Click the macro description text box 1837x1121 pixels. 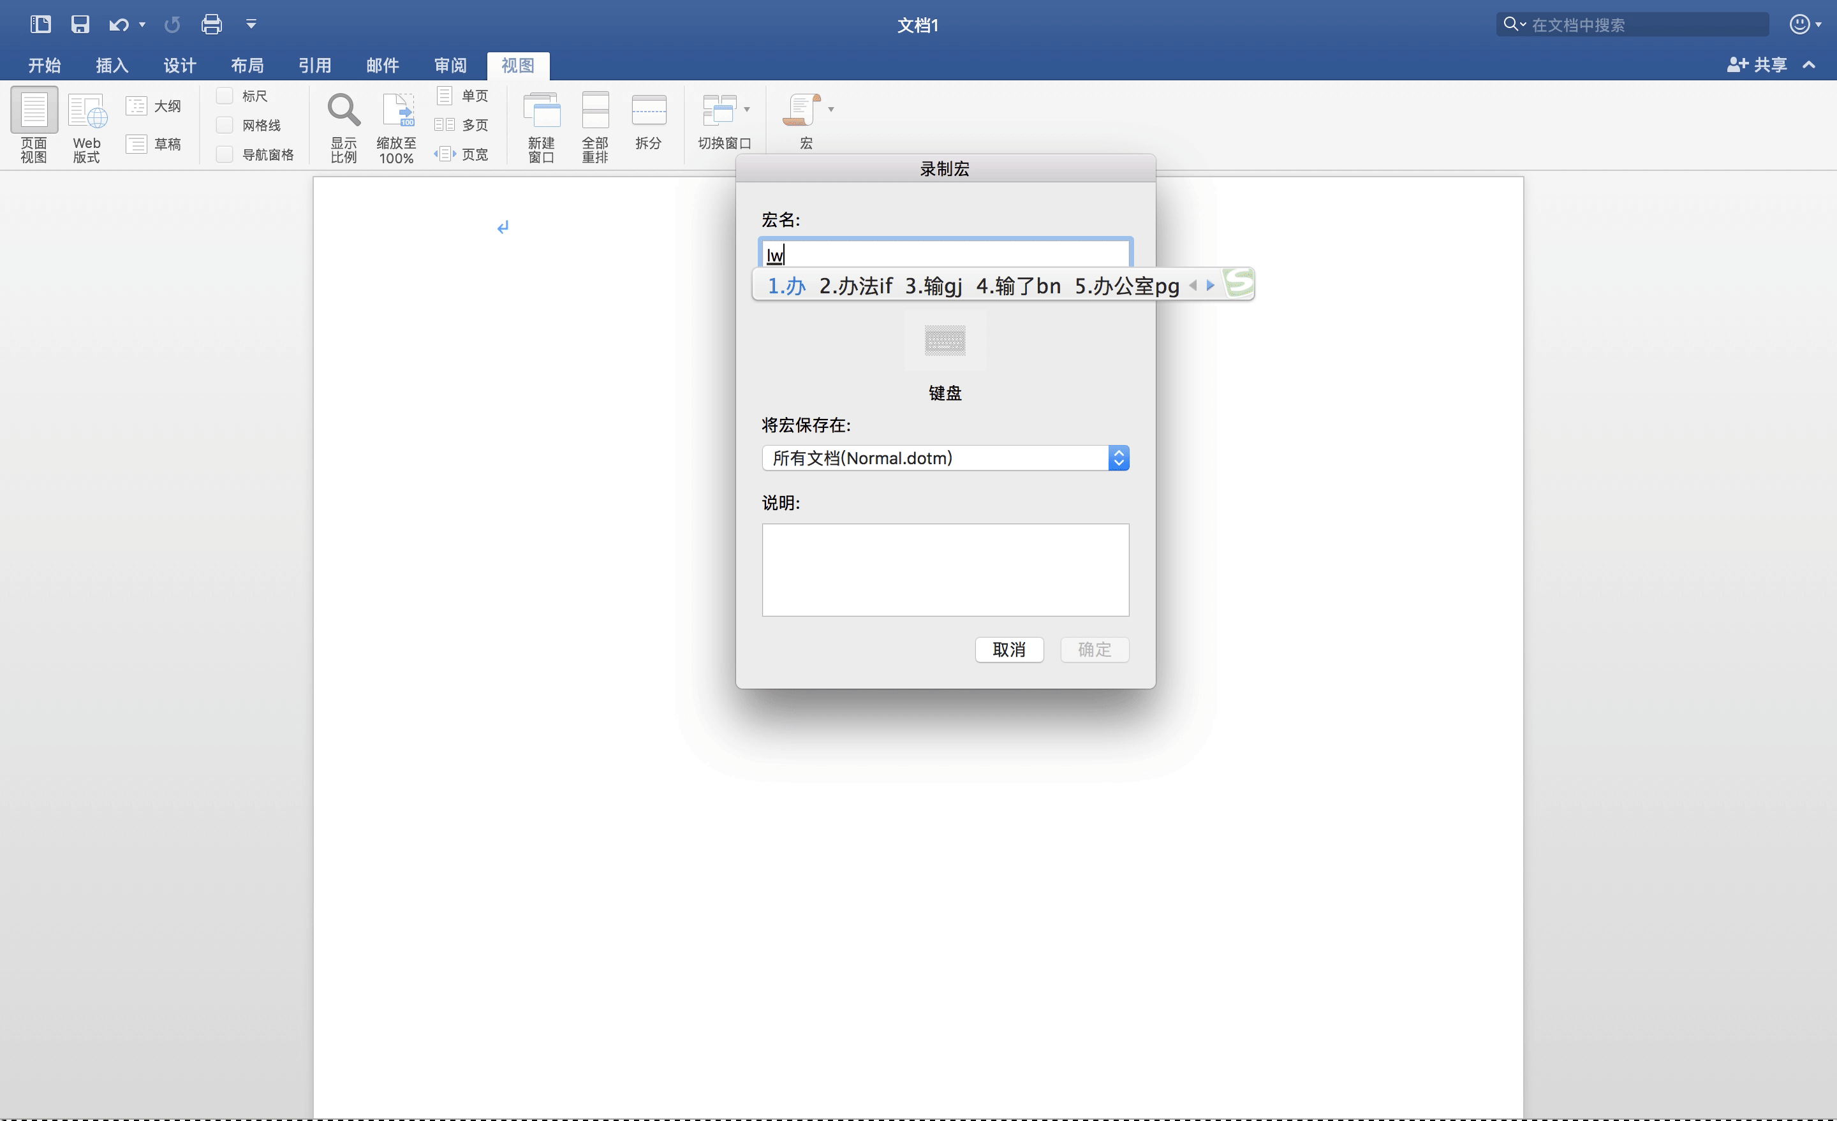945,570
